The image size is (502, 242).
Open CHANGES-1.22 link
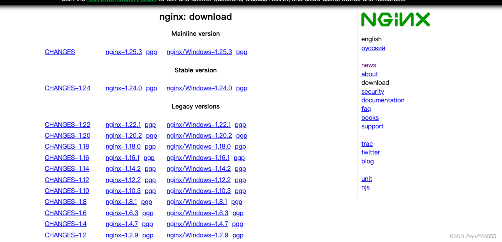(67, 125)
